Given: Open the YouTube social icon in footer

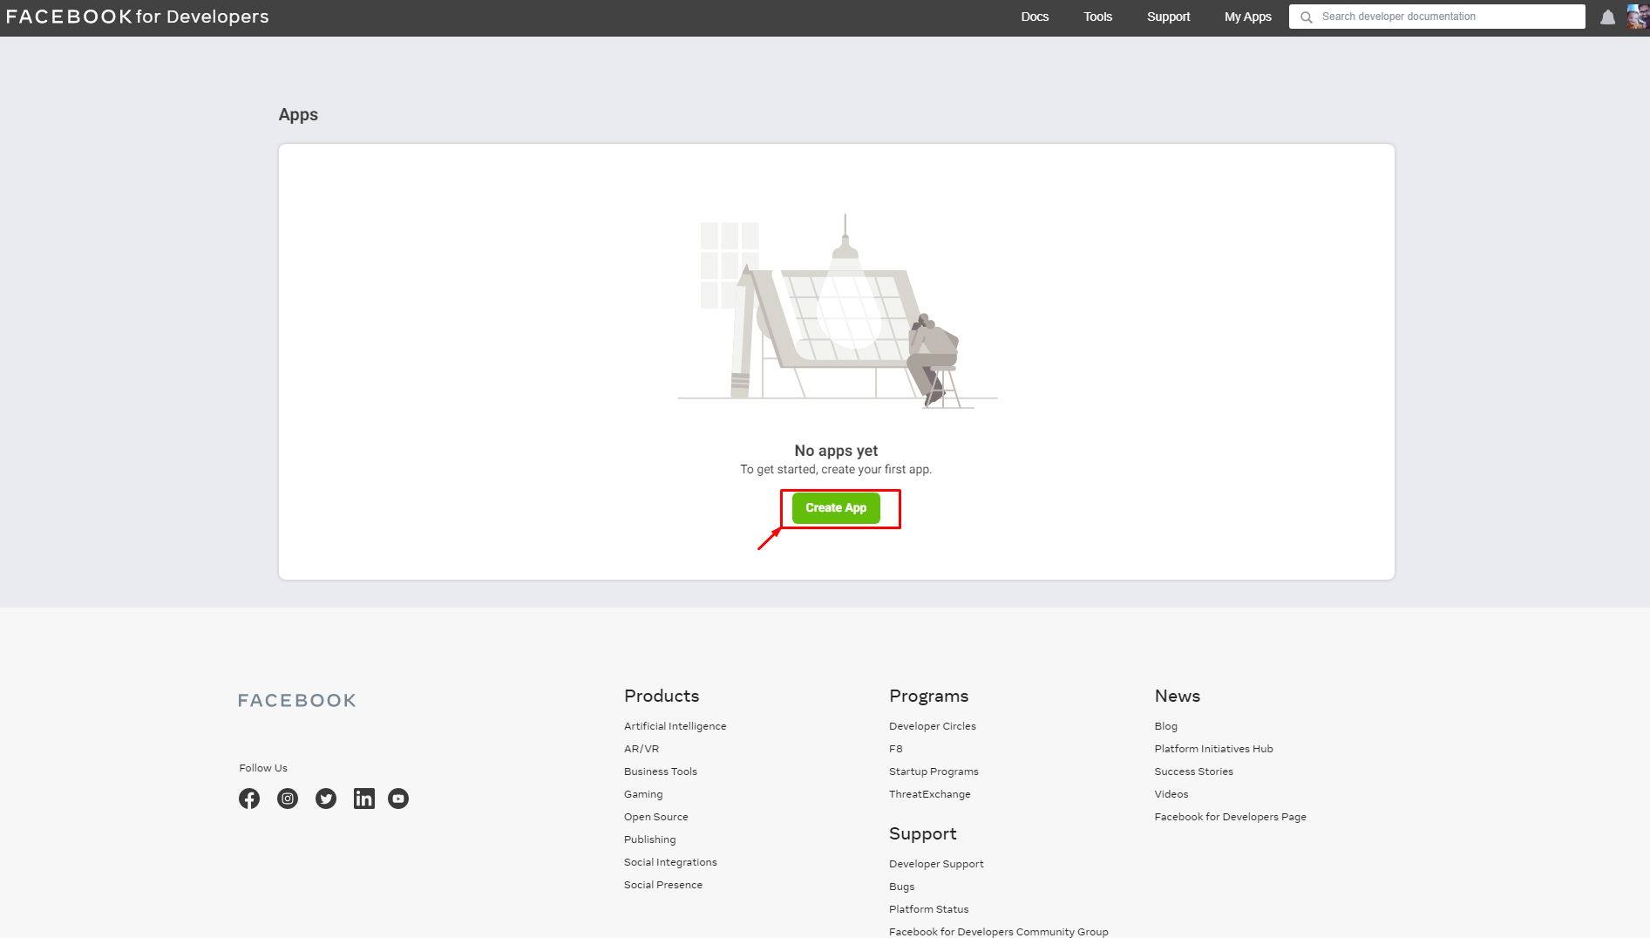Looking at the screenshot, I should tap(398, 799).
